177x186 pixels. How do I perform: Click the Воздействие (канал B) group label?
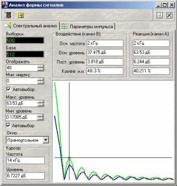[x=78, y=34]
